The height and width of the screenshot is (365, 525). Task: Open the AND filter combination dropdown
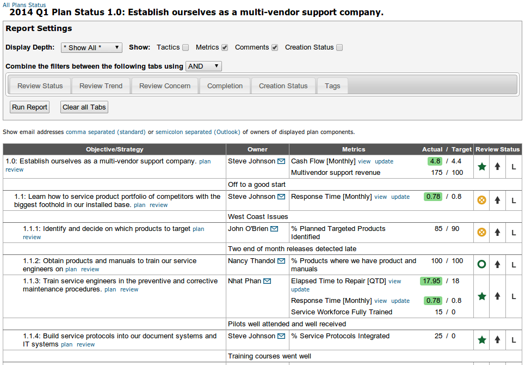pyautogui.click(x=203, y=66)
